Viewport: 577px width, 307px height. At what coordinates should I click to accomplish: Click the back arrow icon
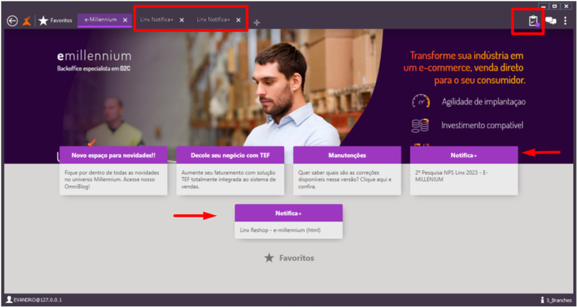(12, 21)
